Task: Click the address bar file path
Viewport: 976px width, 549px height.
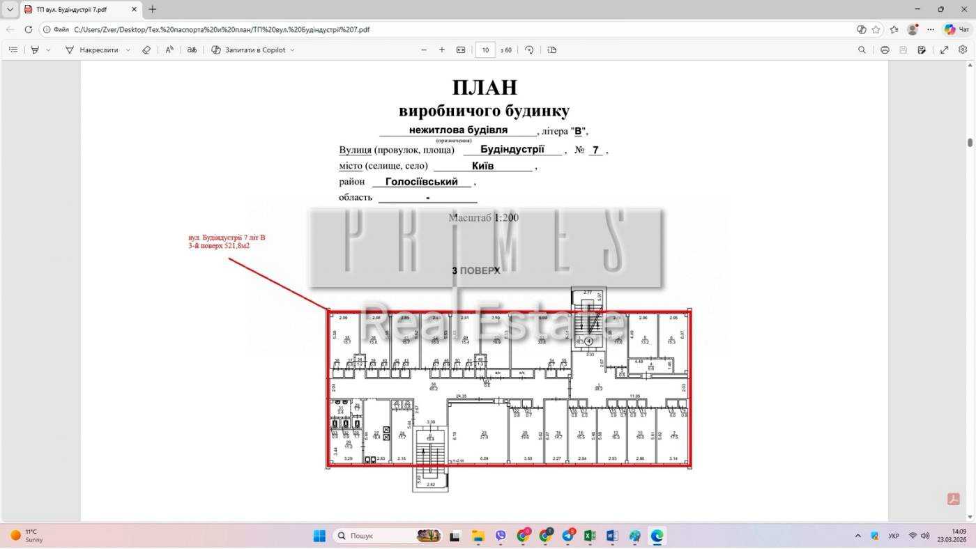Action: tap(222, 30)
